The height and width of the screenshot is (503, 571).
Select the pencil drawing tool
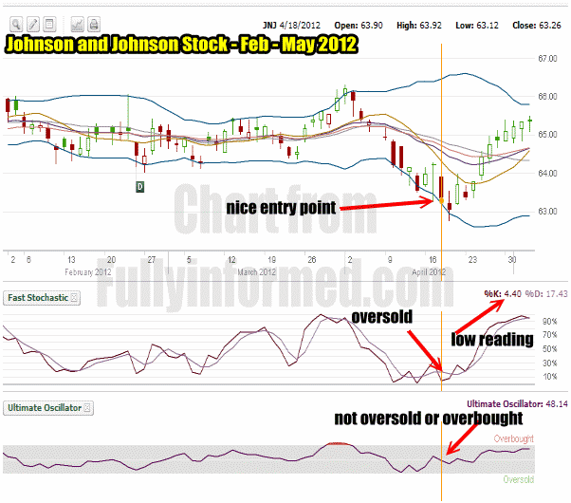coord(33,25)
